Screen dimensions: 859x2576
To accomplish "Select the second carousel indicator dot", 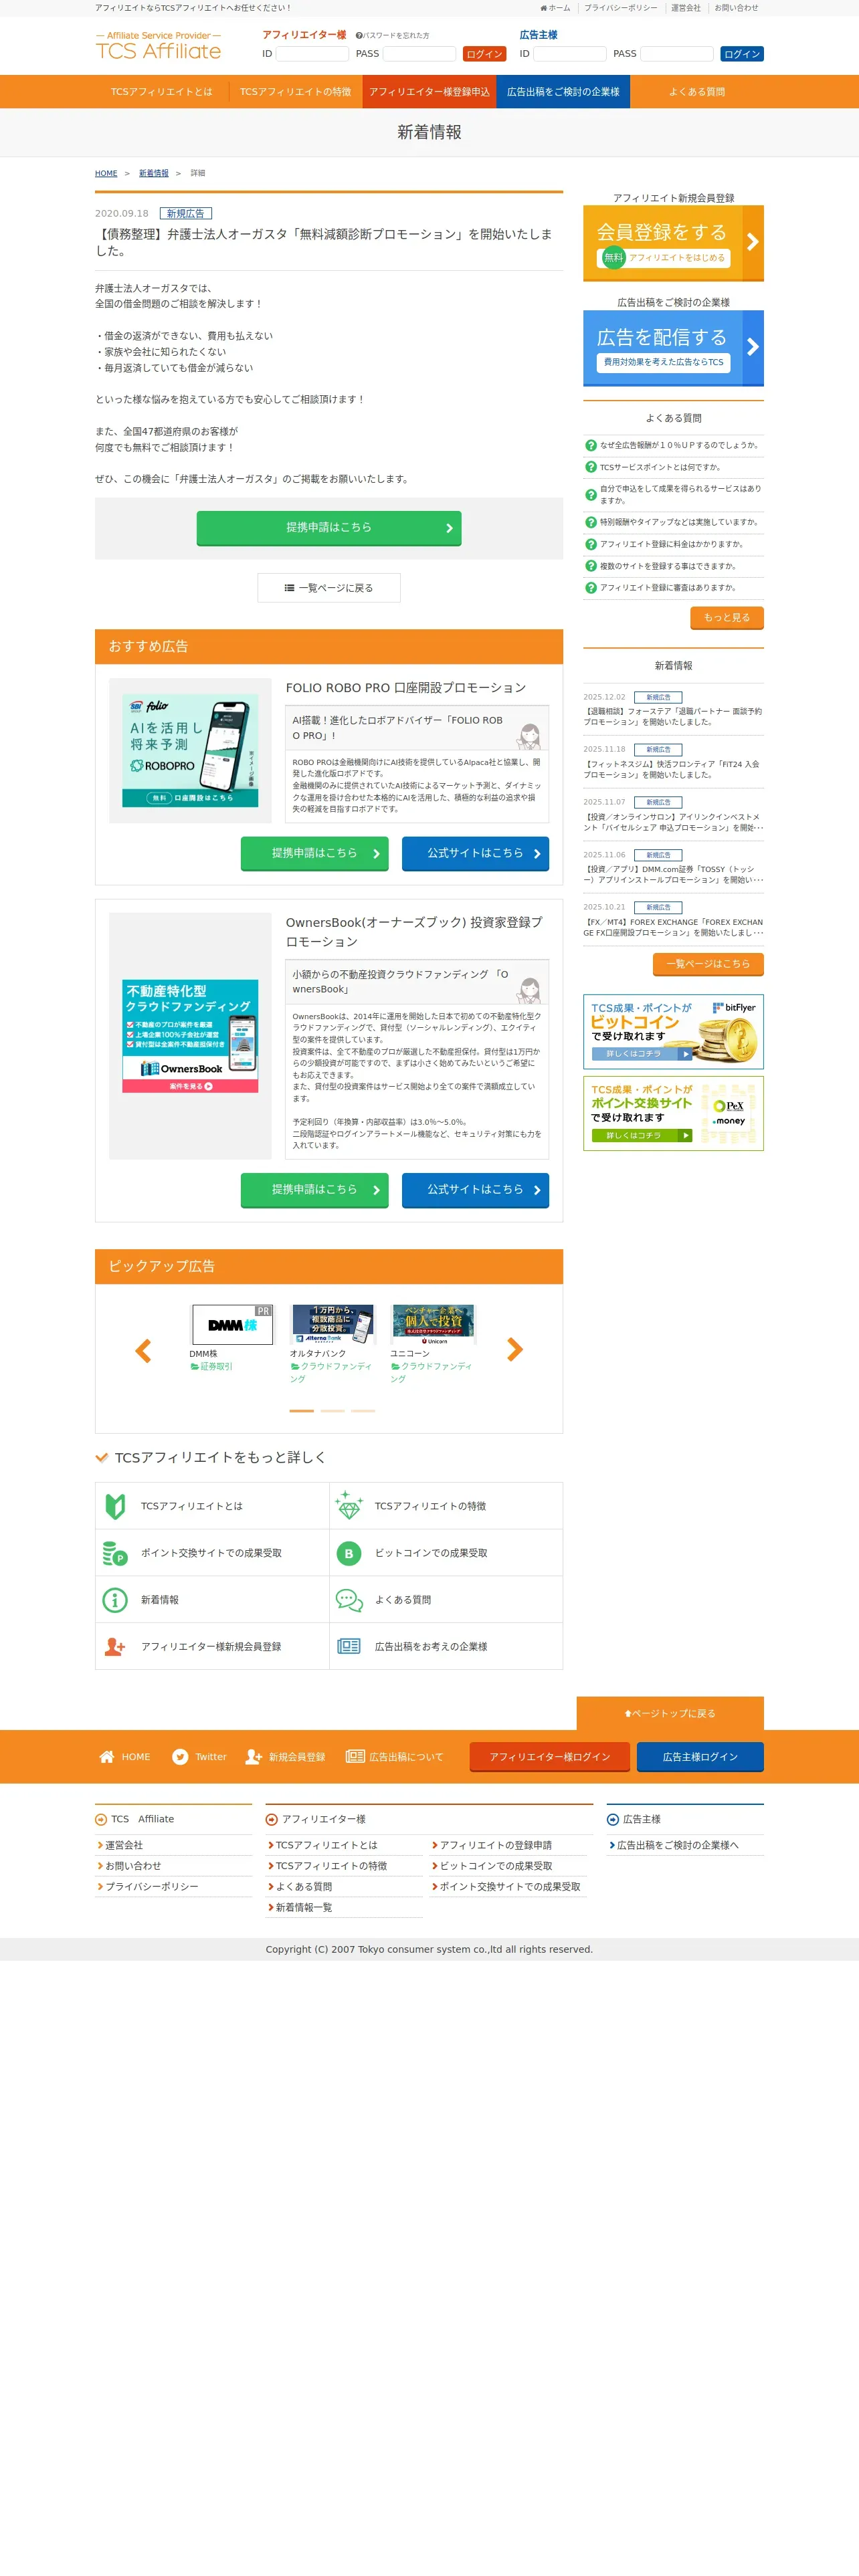I will click(x=332, y=1411).
